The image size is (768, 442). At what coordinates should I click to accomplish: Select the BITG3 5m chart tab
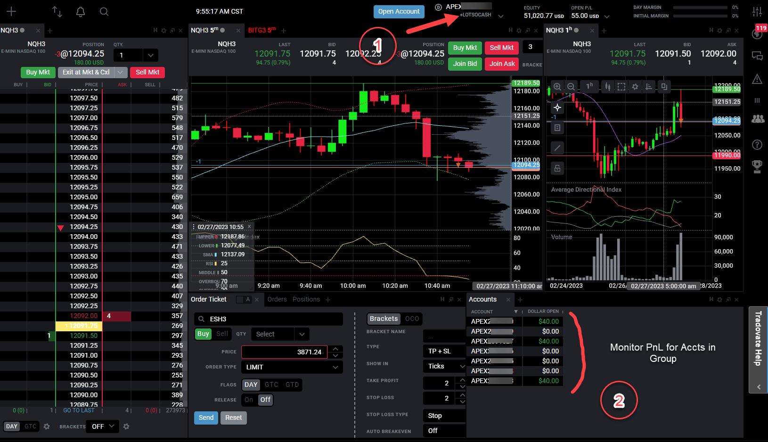point(261,30)
